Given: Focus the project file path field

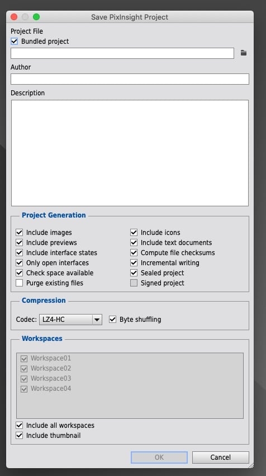Looking at the screenshot, I should click(122, 53).
